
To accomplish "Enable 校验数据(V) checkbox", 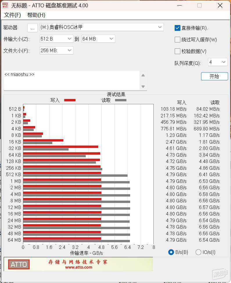I will click(178, 51).
